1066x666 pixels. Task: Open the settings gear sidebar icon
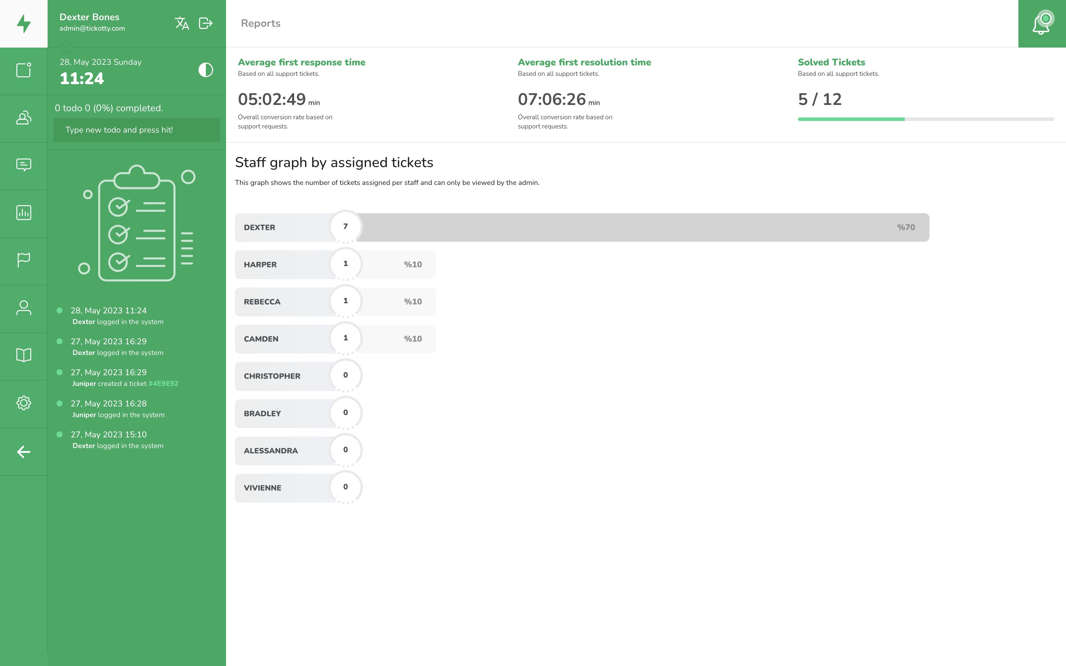(24, 403)
